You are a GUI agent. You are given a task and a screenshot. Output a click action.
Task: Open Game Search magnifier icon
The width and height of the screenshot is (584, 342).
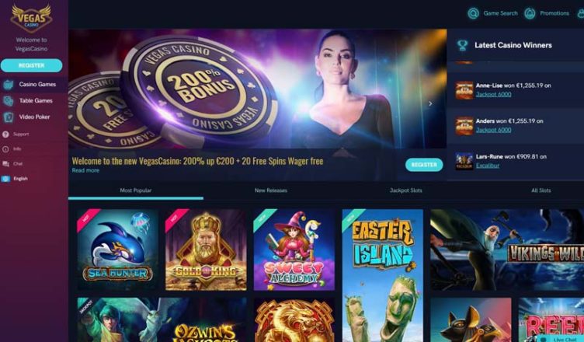(474, 13)
